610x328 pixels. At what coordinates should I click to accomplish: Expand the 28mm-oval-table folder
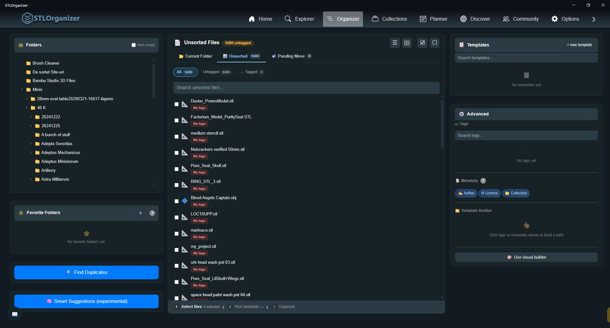tap(27, 99)
